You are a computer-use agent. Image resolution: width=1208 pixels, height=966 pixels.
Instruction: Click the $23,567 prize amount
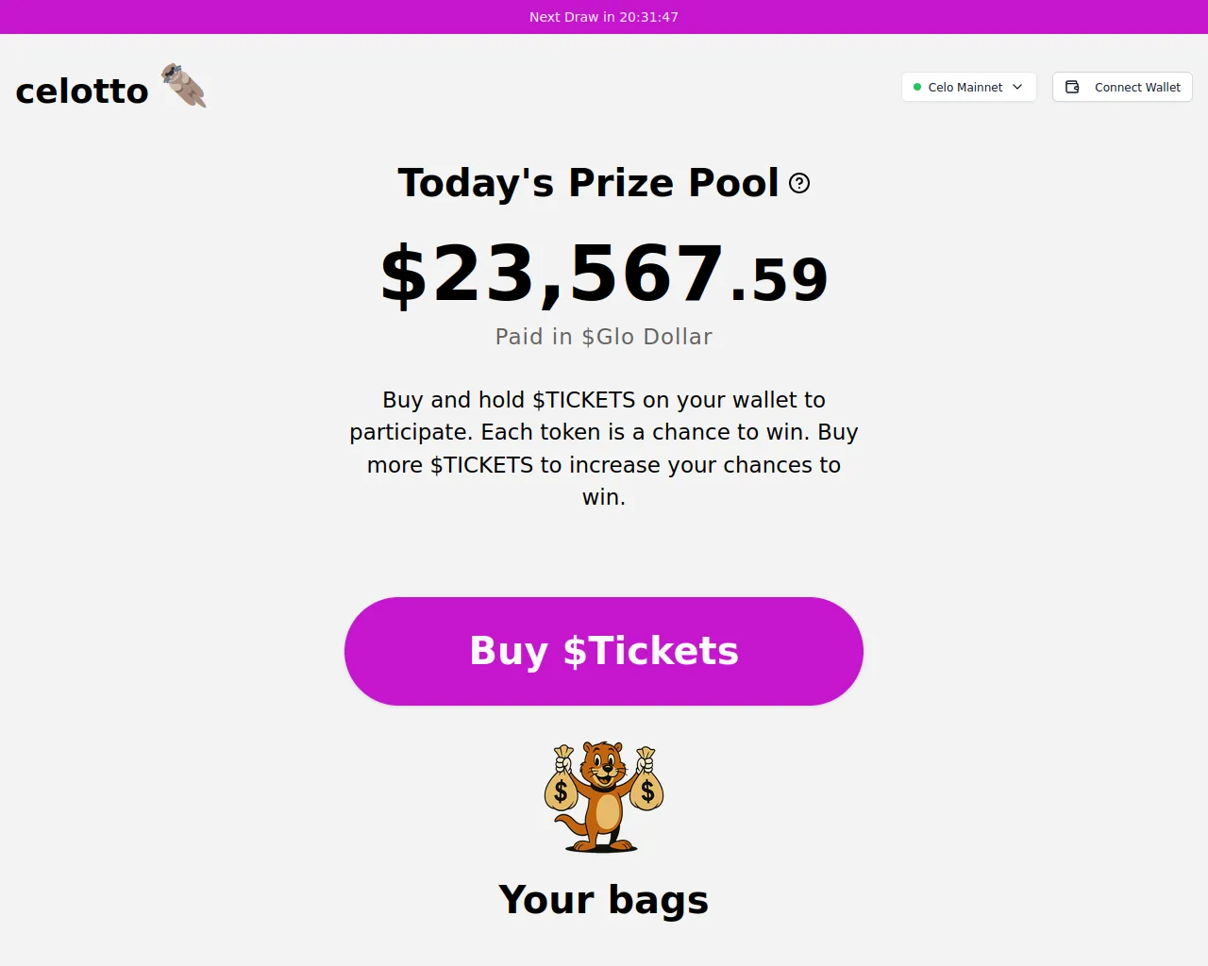pyautogui.click(x=552, y=275)
